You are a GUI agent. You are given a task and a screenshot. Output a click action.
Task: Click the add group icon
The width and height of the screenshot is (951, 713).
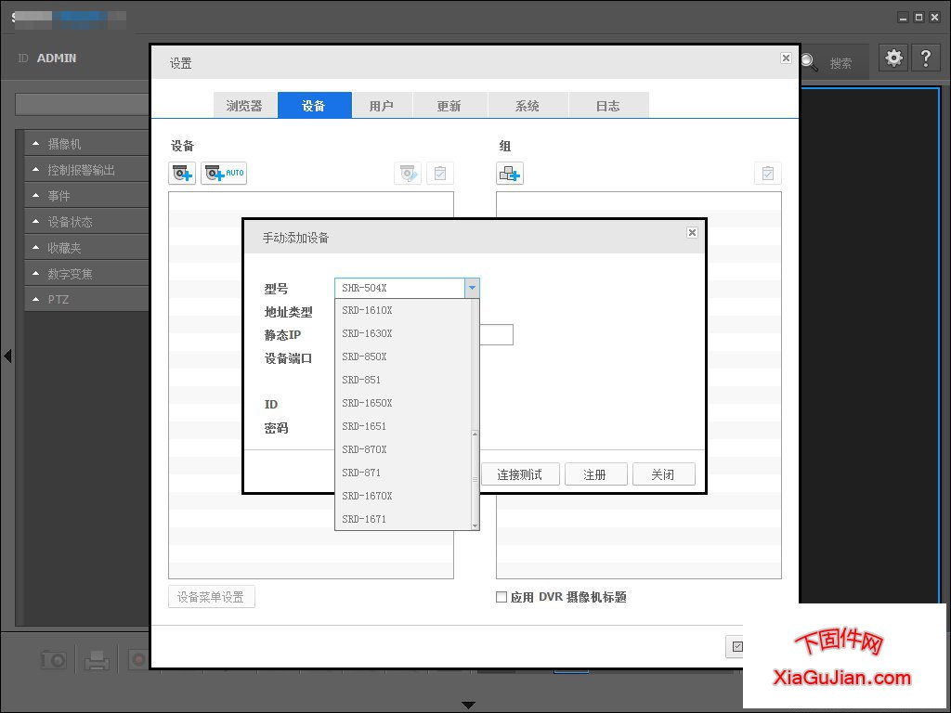pos(510,174)
